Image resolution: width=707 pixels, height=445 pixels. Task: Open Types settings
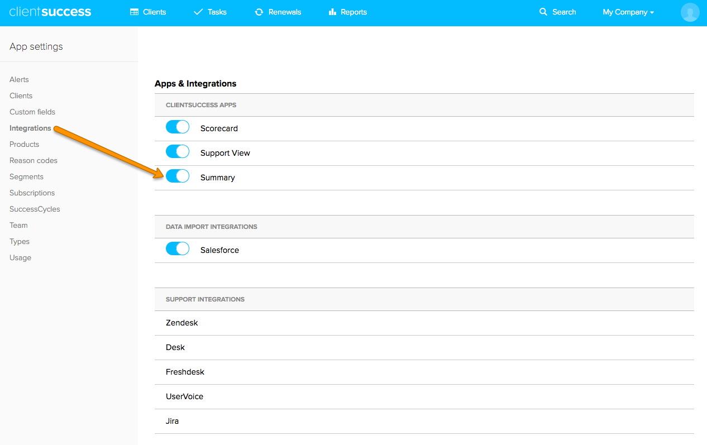point(20,241)
